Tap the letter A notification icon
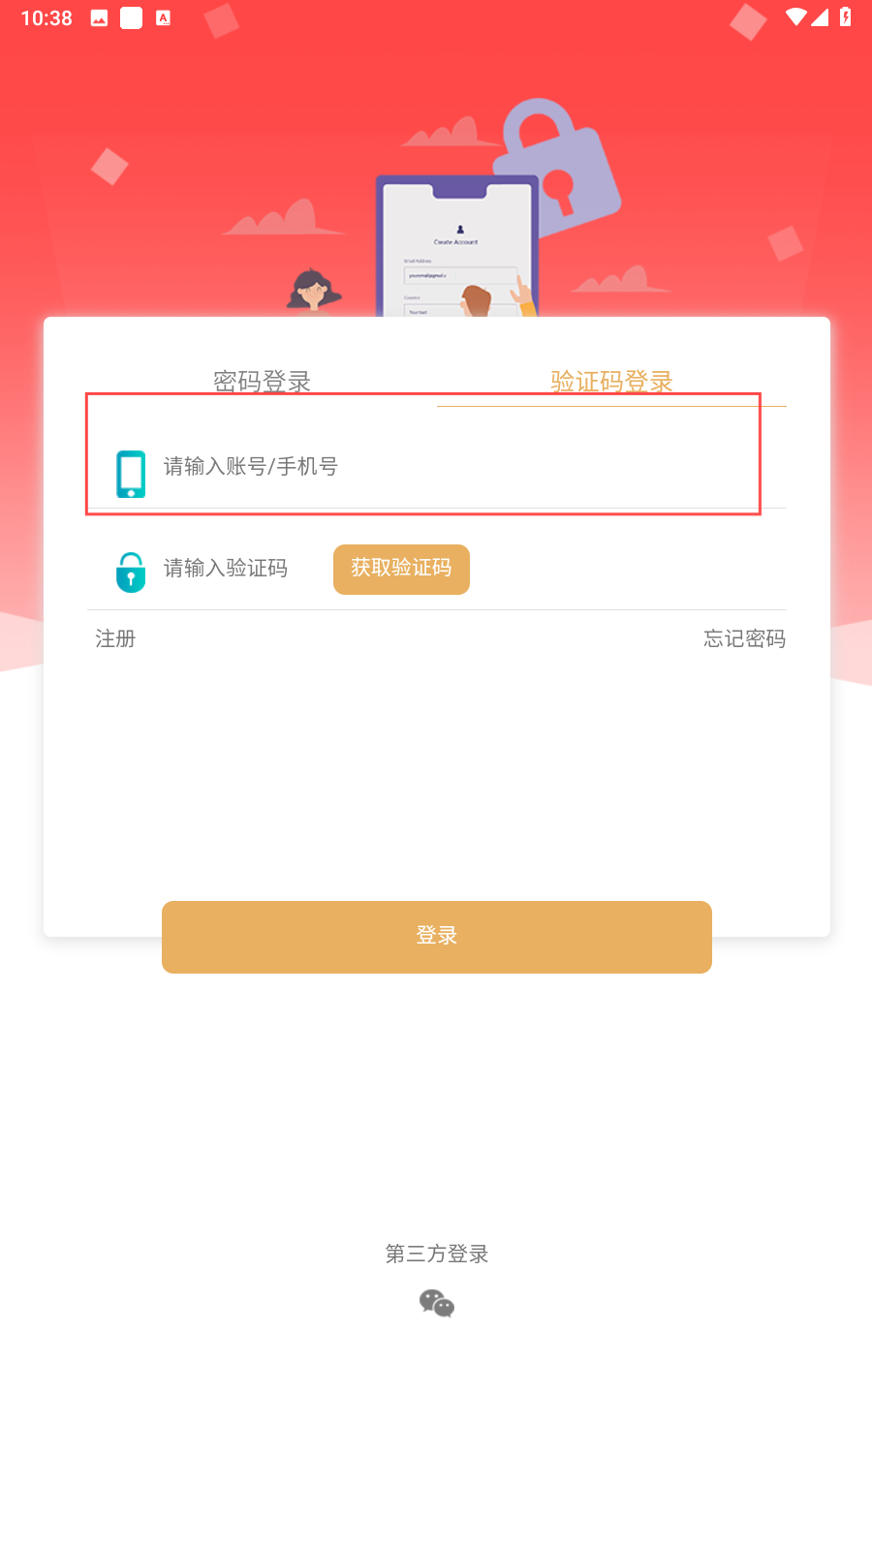 [163, 18]
